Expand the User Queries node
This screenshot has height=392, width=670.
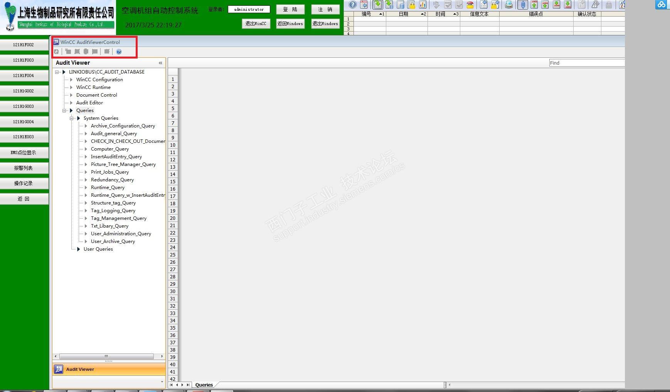tap(79, 249)
